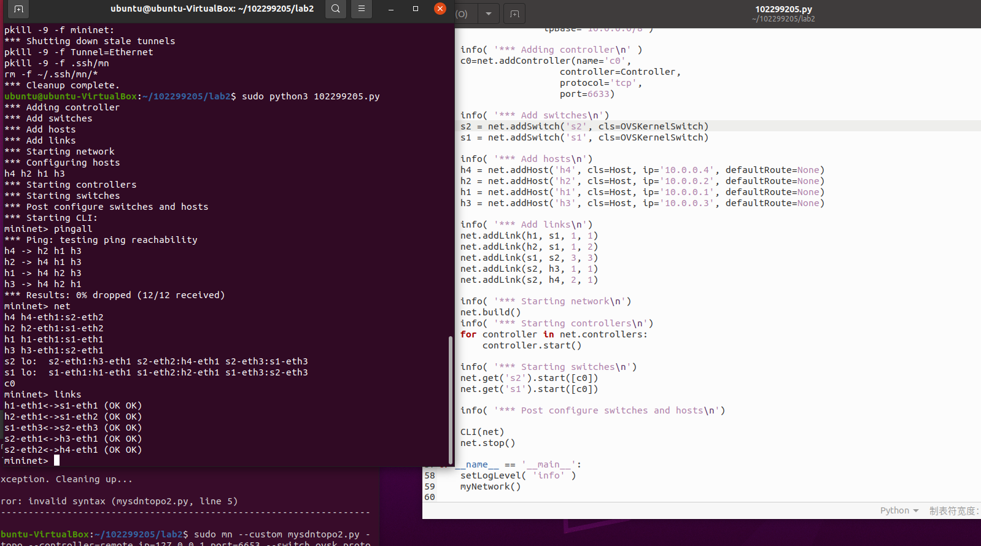Click the 'myNetwork()' code line

tap(490, 486)
